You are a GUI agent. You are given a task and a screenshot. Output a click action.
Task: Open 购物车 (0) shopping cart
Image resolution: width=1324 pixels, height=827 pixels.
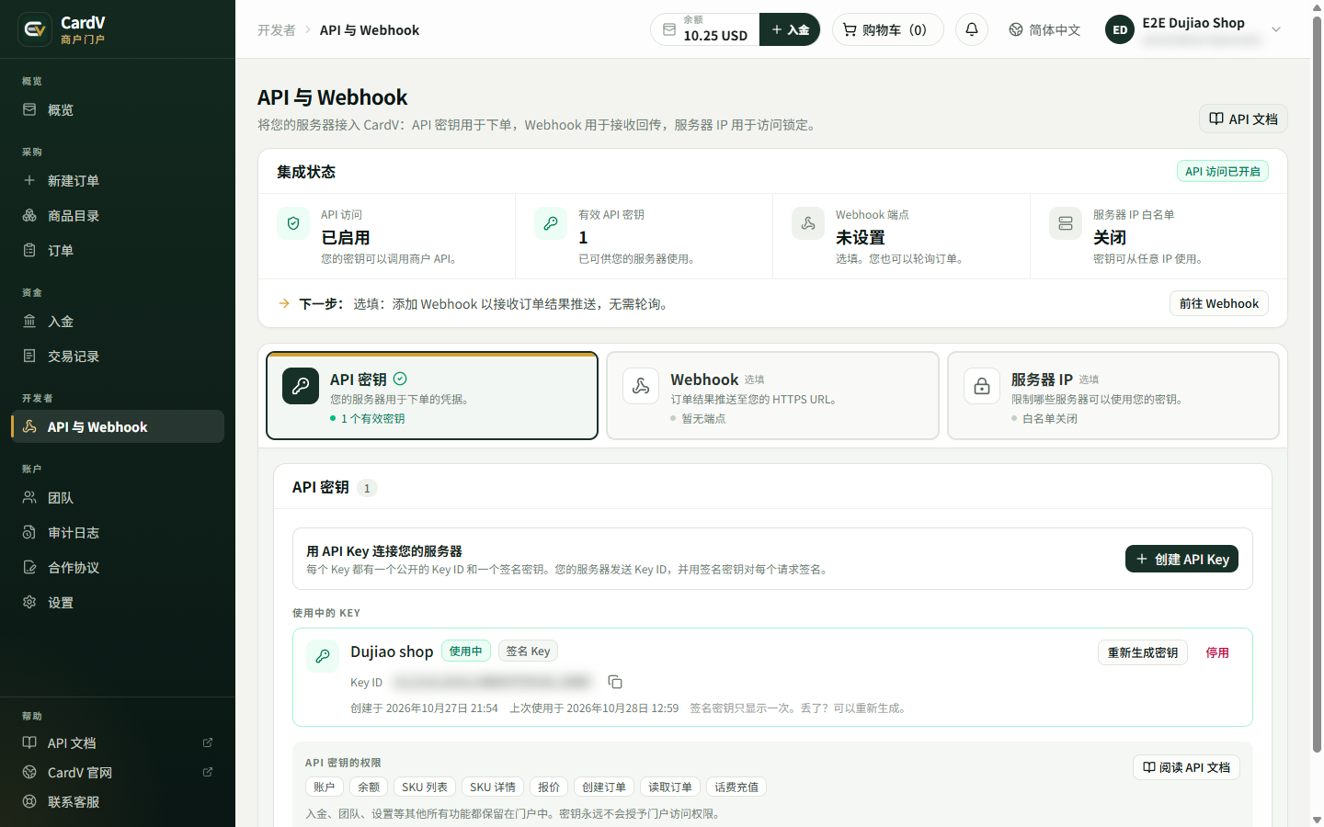coord(887,29)
